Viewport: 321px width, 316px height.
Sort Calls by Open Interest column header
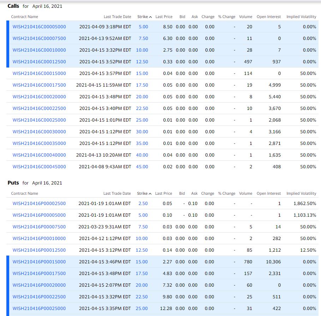[269, 17]
